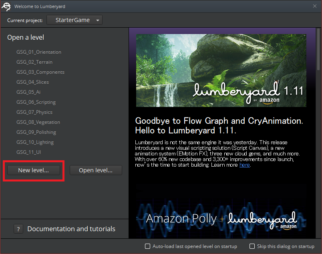The image size is (322, 254).
Task: Click the Lumberyard 1.11 banner image
Action: [221, 71]
